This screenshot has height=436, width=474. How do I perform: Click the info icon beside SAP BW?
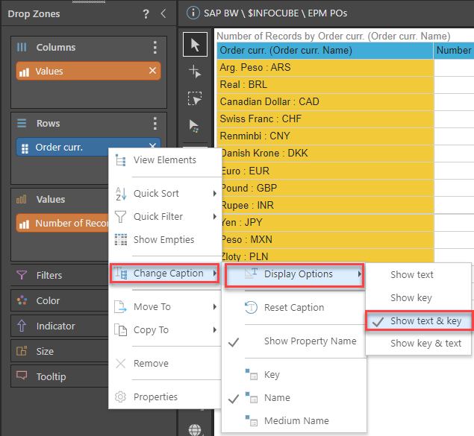193,13
